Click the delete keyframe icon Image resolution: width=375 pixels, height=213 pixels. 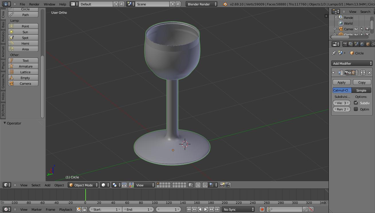pos(311,210)
